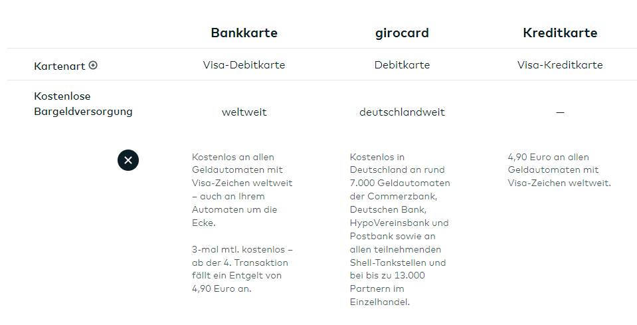
Task: Click the Kostenlose Bargeldversorgung row label
Action: click(83, 104)
